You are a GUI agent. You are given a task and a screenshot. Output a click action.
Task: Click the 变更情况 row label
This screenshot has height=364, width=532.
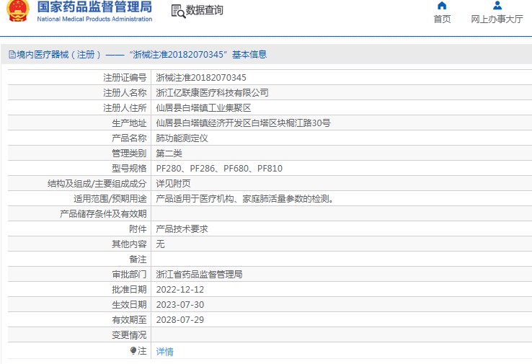[129, 335]
